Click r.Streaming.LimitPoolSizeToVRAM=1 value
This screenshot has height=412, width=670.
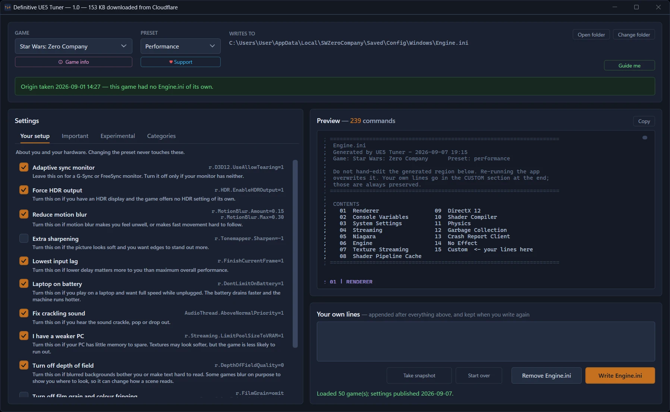[234, 336]
